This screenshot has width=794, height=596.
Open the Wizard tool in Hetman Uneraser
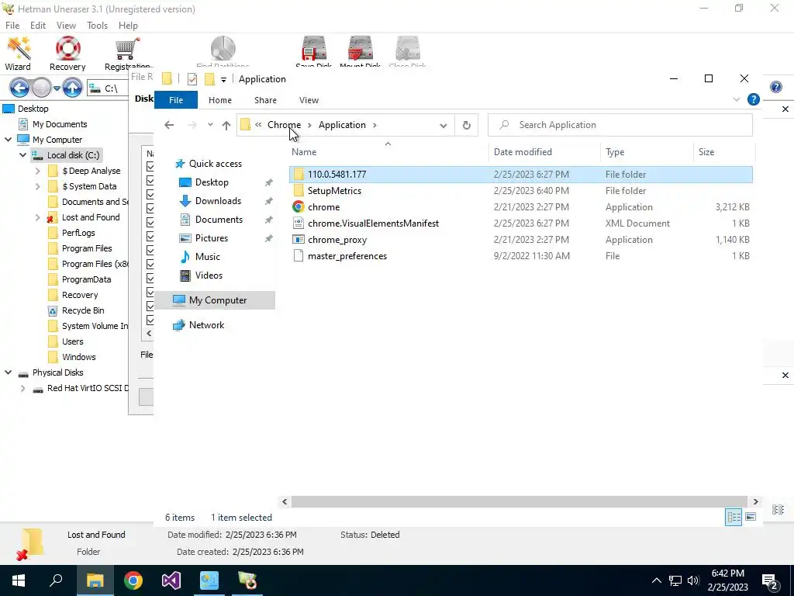point(19,54)
